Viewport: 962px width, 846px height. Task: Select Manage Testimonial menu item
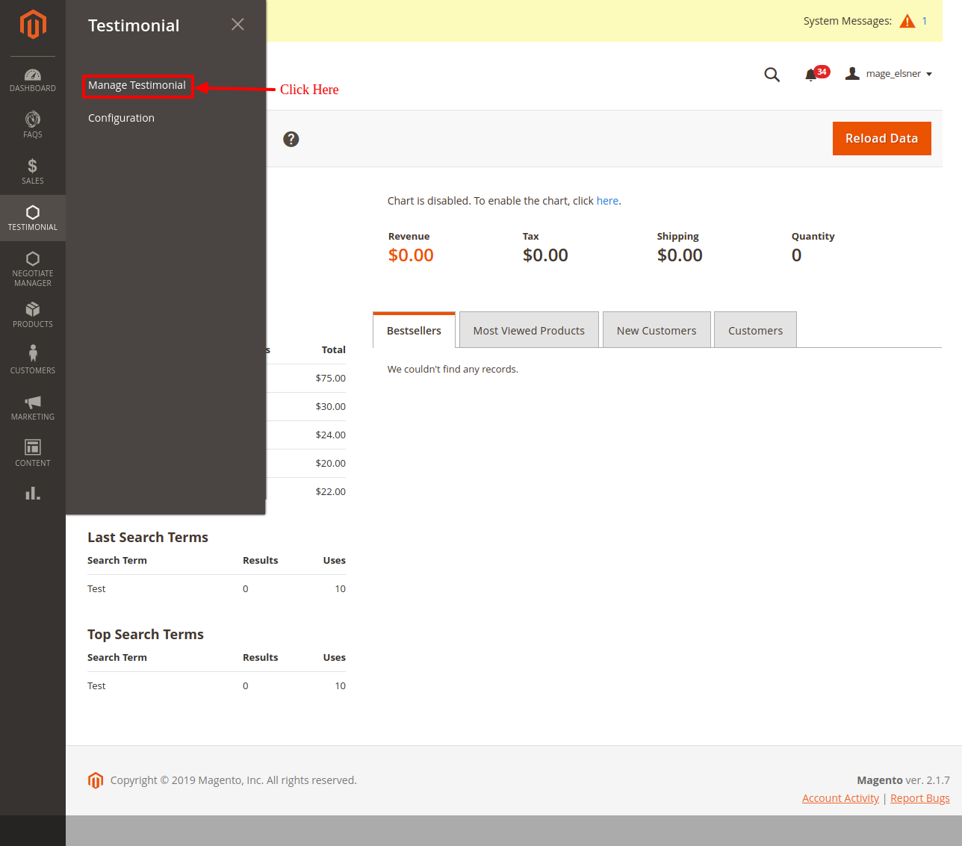pyautogui.click(x=137, y=85)
